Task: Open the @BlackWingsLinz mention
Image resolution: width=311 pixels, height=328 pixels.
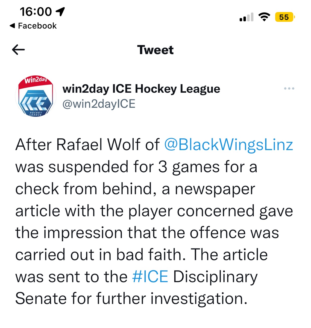Action: 228,145
